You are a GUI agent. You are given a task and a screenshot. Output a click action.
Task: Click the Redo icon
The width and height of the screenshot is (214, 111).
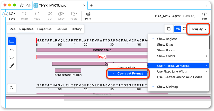(x=37, y=14)
